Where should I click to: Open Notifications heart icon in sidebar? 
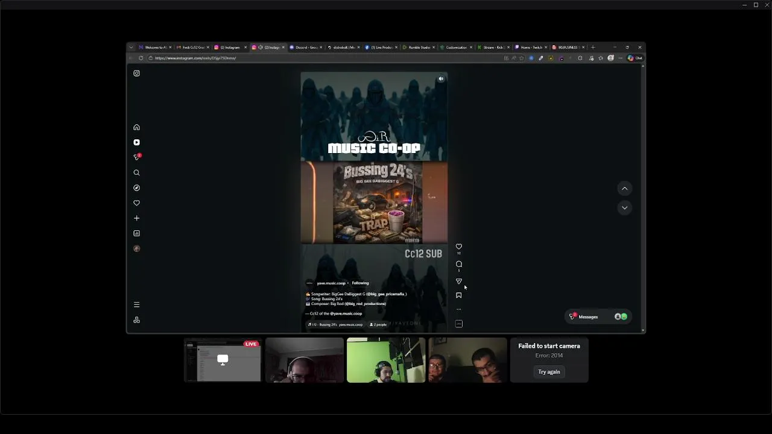136,203
